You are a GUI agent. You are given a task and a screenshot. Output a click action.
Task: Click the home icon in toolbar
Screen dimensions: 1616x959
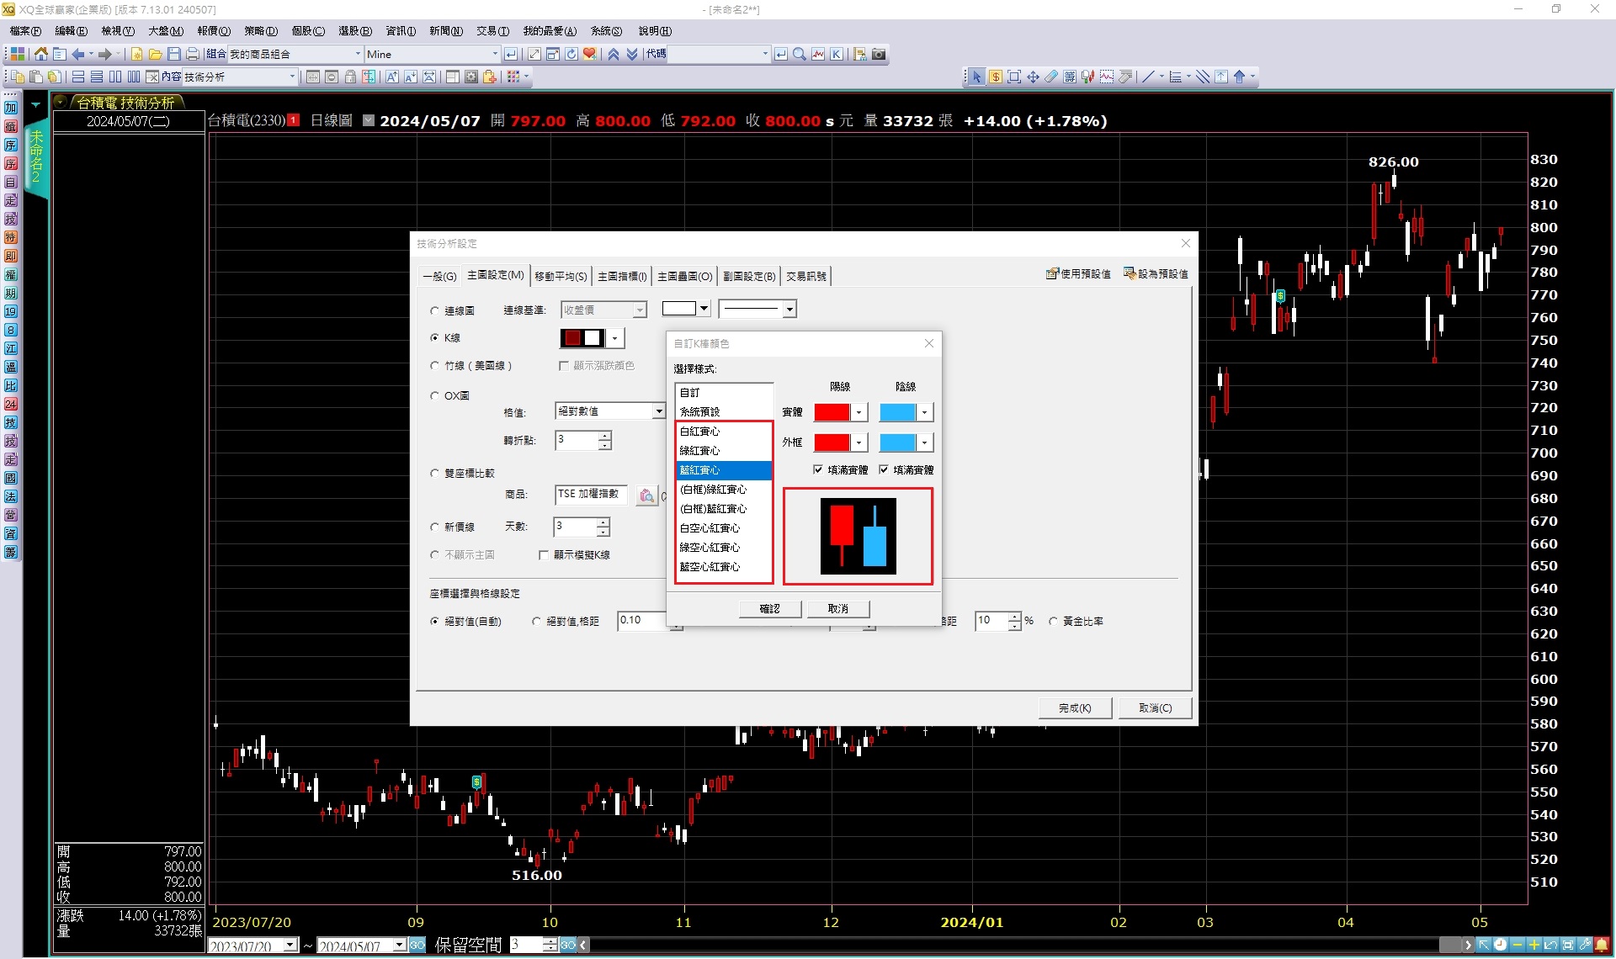[x=40, y=54]
